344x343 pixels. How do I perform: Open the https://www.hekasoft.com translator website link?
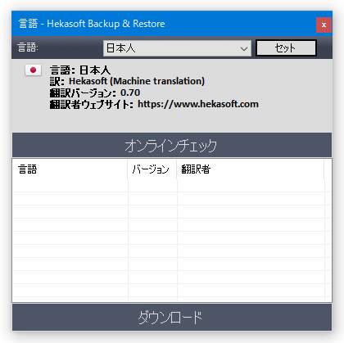(198, 104)
